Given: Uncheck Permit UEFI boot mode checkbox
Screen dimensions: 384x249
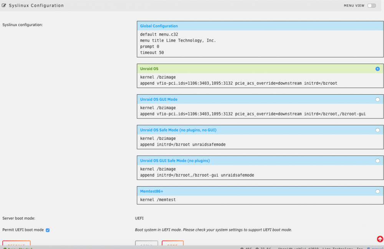Looking at the screenshot, I should click(48, 230).
